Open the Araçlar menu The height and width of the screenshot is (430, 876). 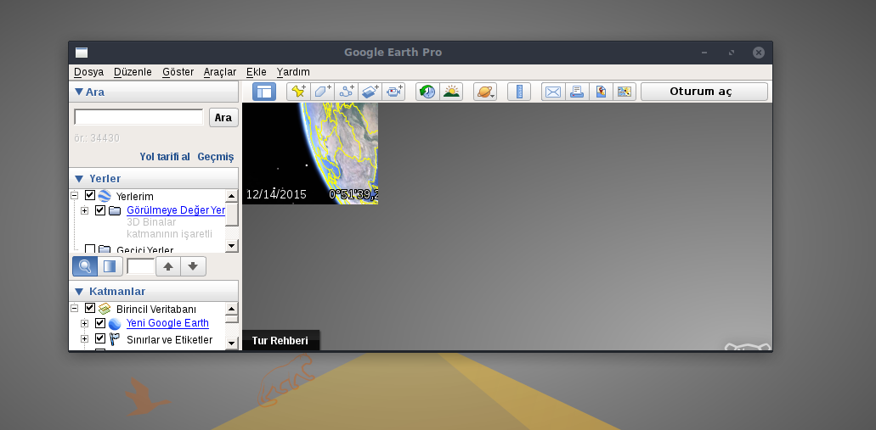tap(219, 72)
